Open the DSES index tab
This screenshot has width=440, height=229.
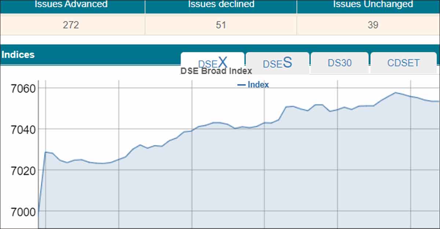(278, 63)
